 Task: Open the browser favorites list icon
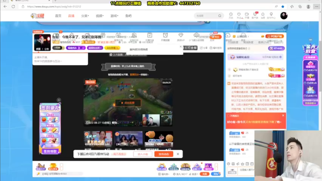click(x=292, y=6)
